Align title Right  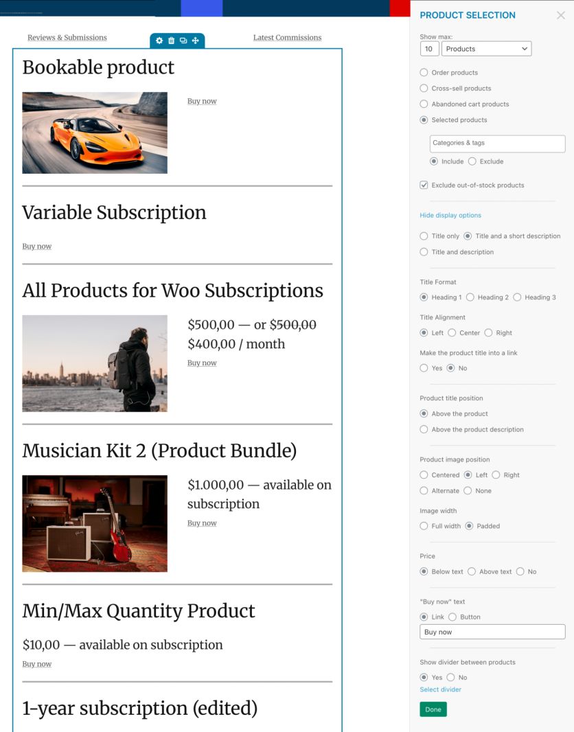[488, 333]
